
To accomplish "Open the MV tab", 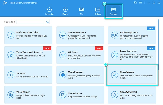I will point(81,11).
